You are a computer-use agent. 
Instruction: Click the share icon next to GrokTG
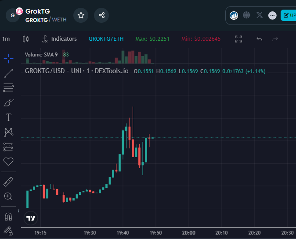(x=101, y=15)
